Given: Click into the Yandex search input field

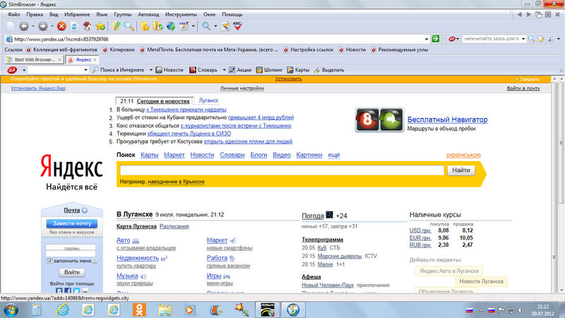Looking at the screenshot, I should coord(282,170).
